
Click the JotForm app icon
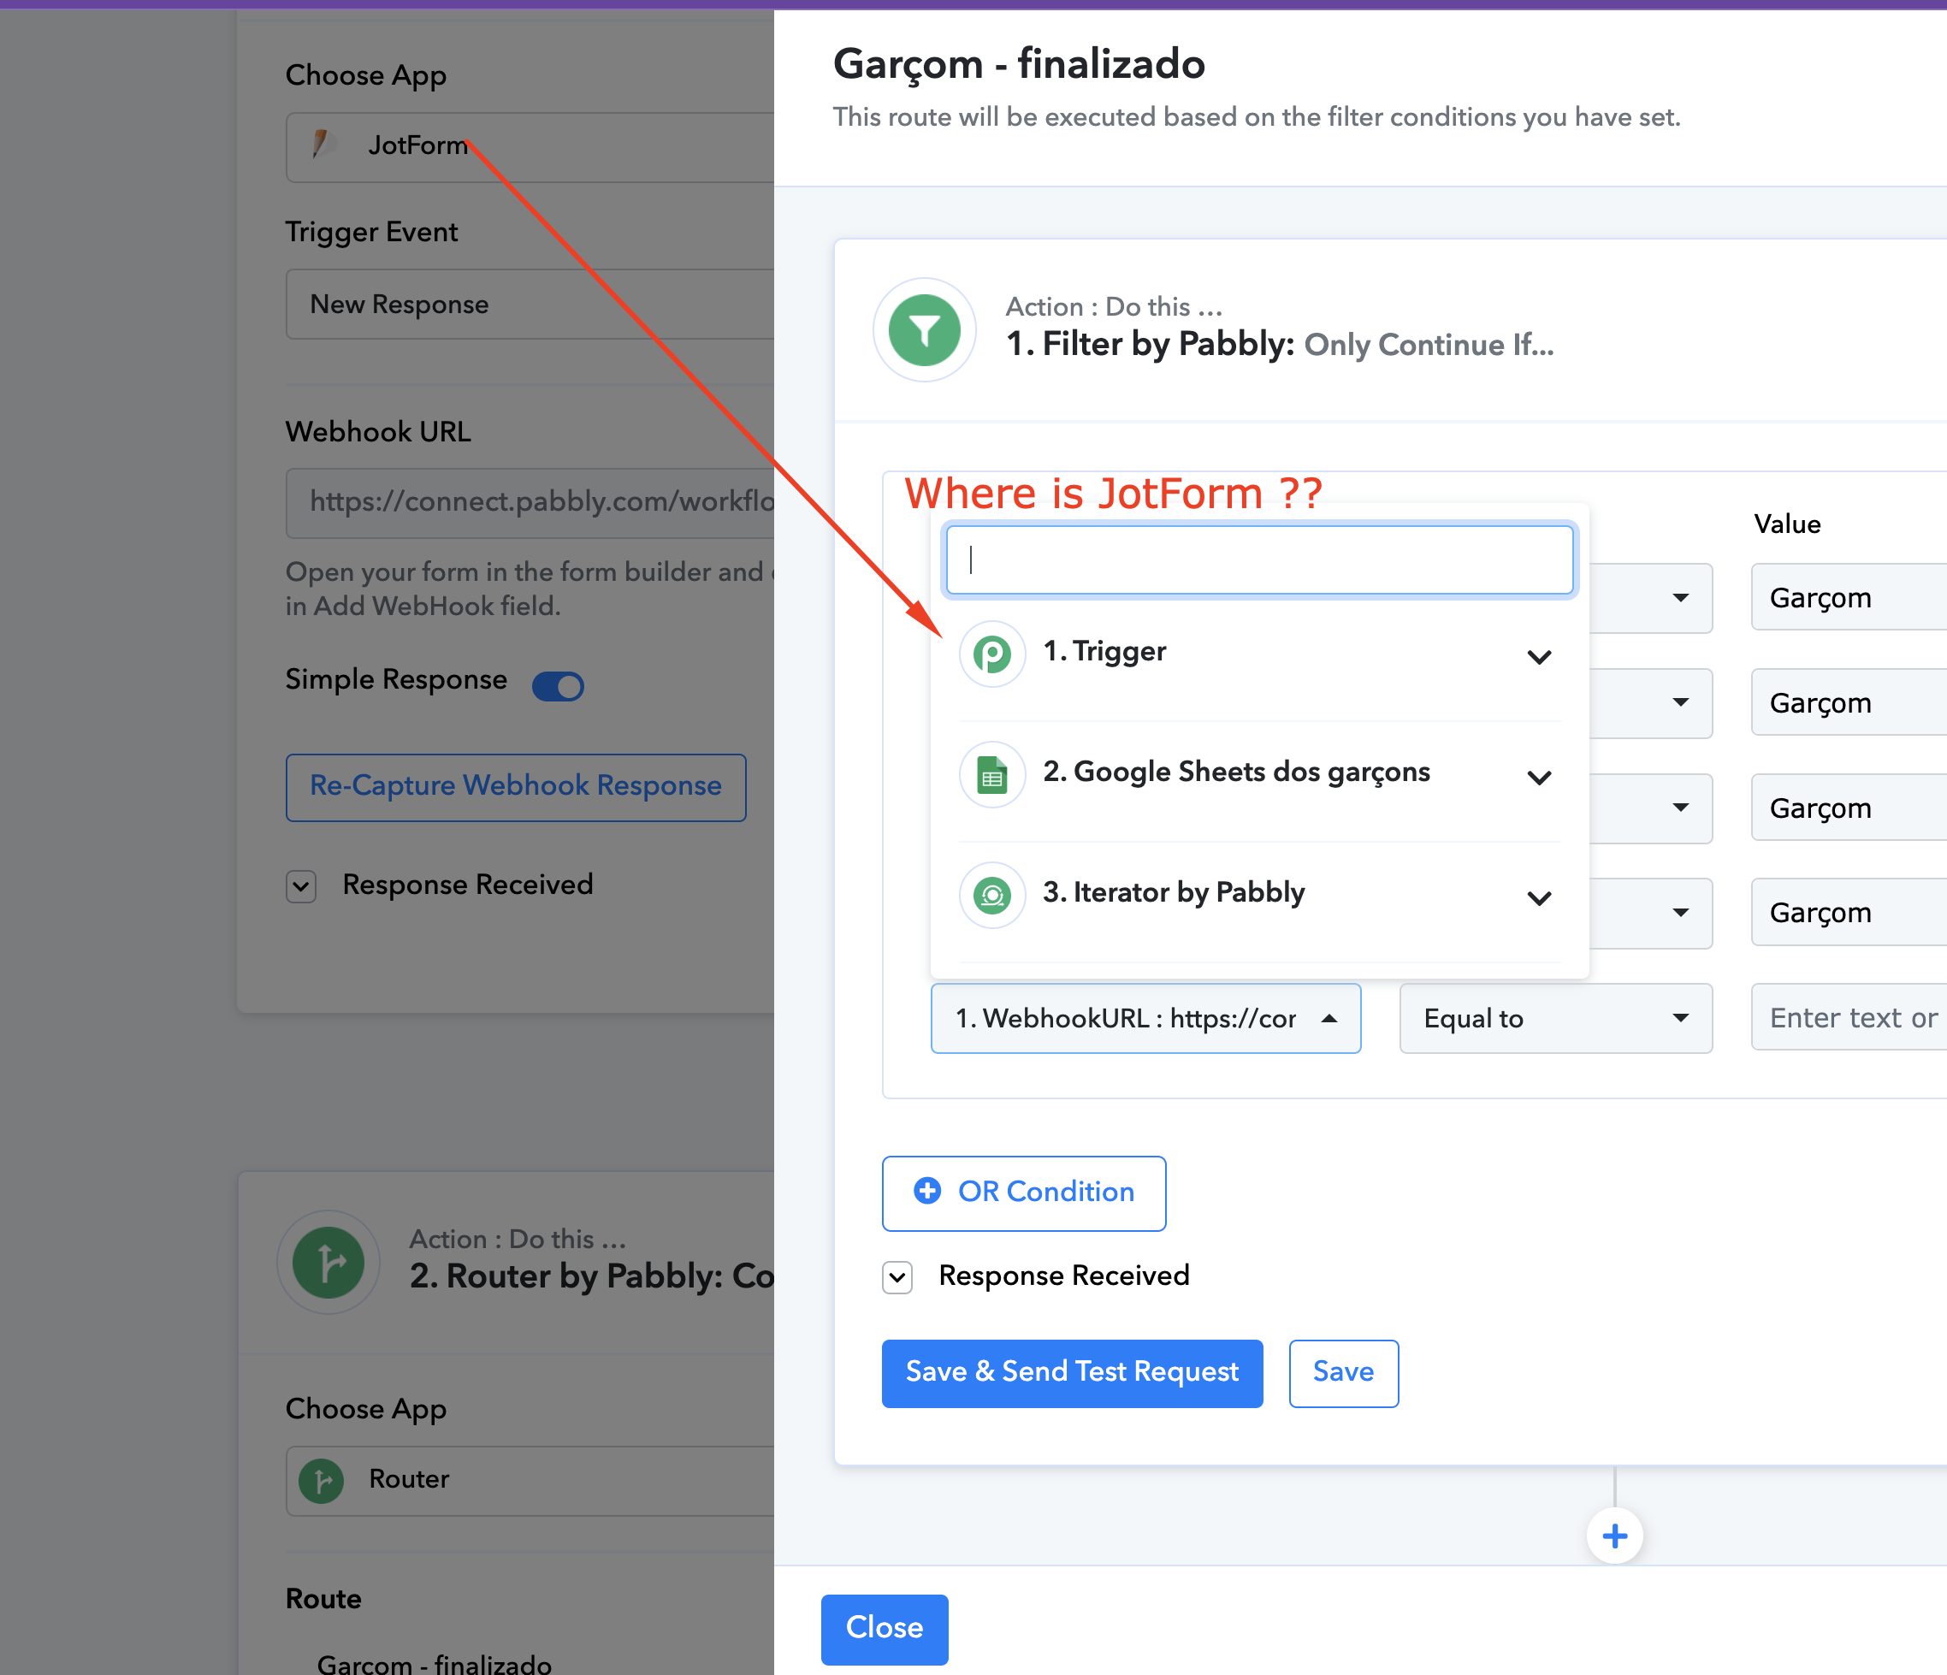click(324, 145)
